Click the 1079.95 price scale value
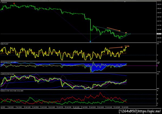Screen dimensions: 162x114 click(x=159, y=42)
